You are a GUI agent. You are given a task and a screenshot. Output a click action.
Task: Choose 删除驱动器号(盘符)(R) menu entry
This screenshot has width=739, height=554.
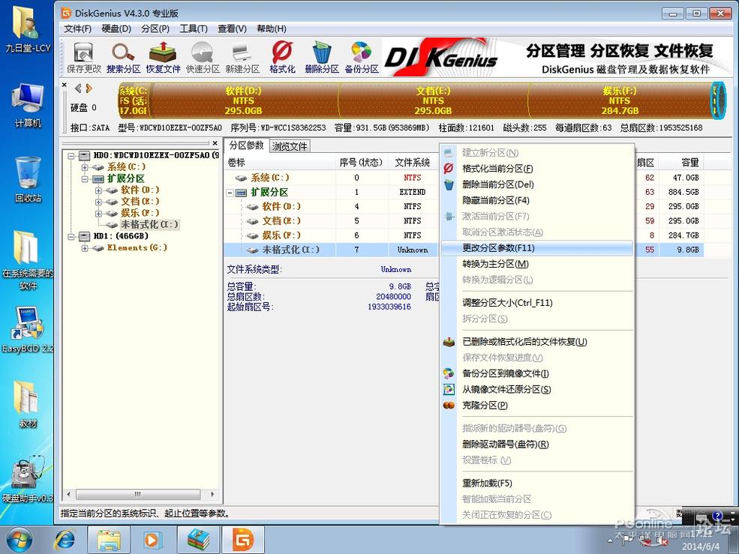point(537,445)
